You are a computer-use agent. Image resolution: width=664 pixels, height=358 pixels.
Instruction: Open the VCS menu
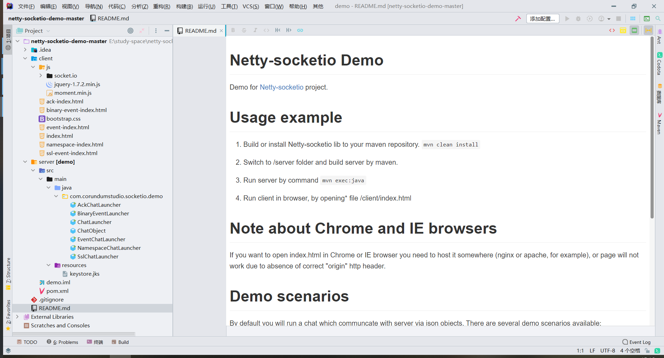pos(251,6)
